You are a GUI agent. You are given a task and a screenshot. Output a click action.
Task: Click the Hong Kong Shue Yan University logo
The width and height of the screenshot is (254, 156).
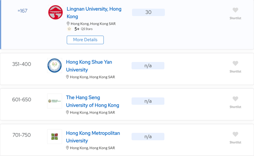point(54,66)
